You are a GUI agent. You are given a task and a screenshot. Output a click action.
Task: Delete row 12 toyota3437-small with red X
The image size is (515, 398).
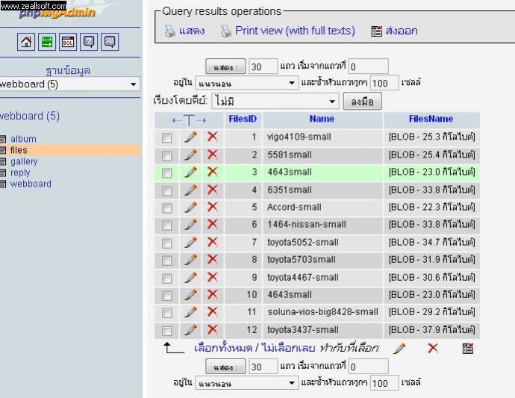(212, 330)
